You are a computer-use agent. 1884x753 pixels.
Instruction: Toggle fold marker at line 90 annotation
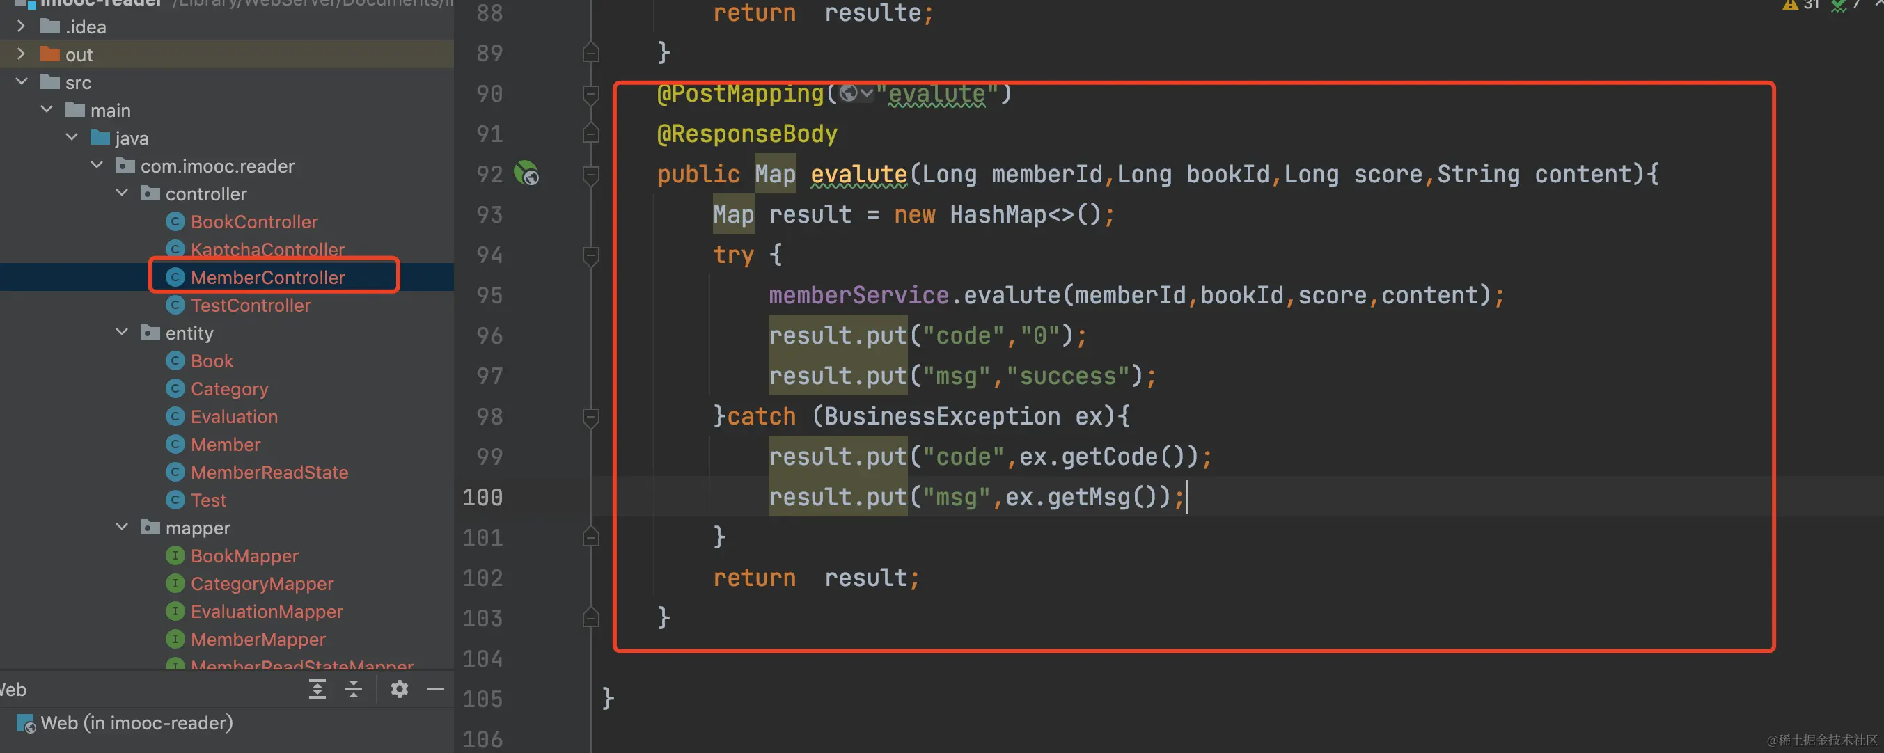pos(591,93)
